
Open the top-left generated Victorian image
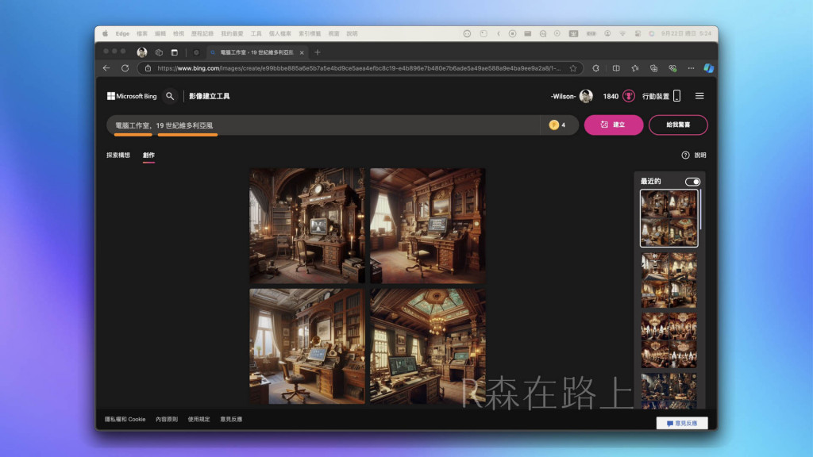click(x=307, y=225)
